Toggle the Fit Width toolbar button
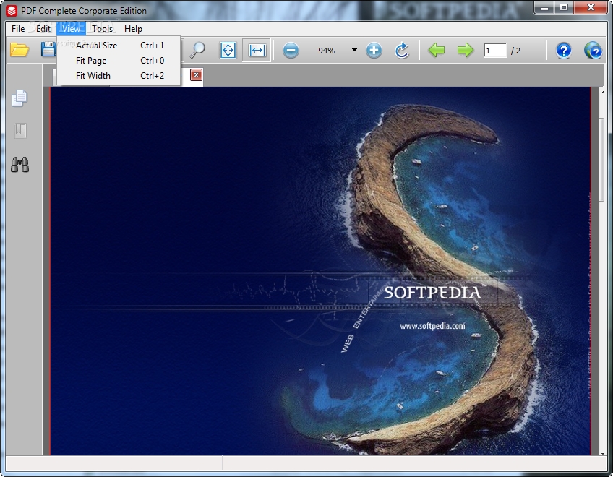 point(257,51)
